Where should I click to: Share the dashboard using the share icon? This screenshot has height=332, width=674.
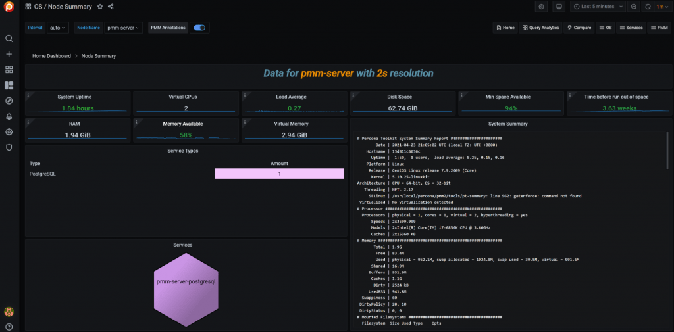point(111,7)
